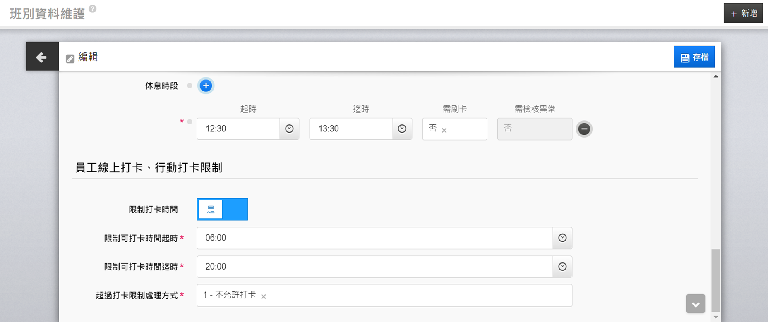Click the 存檔 save button
The width and height of the screenshot is (768, 322).
[694, 57]
